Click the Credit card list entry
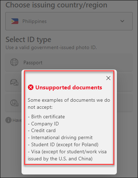This screenshot has width=138, height=178. (42, 131)
